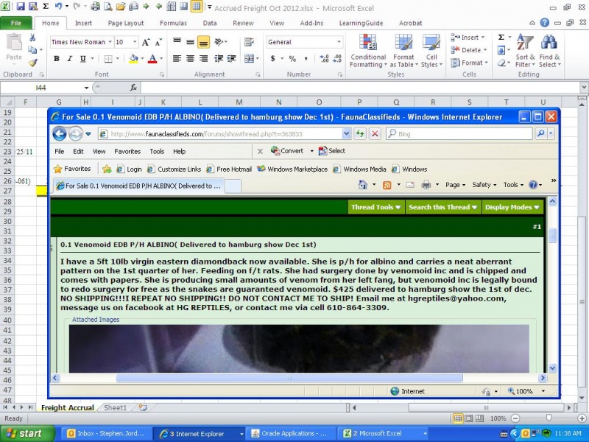
Task: Click the Bing search box in IE
Action: 459,133
